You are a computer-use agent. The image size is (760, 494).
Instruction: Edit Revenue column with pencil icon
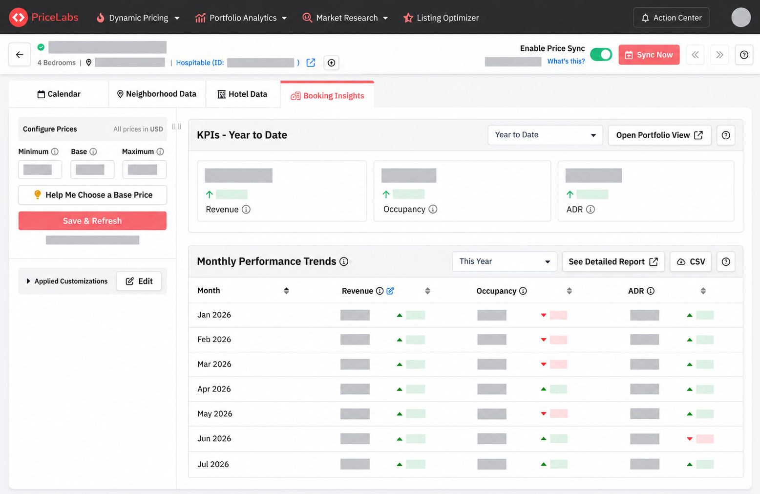coord(390,291)
